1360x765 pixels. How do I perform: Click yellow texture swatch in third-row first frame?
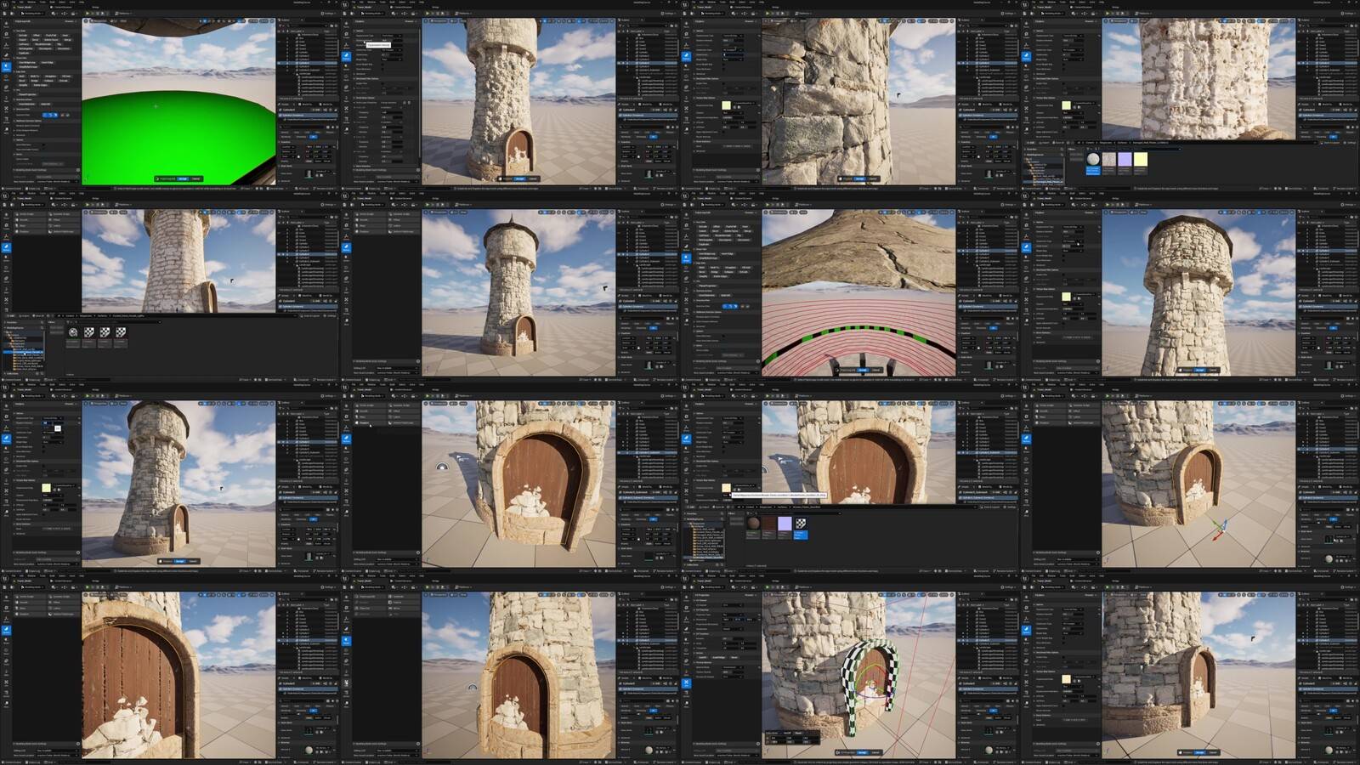coord(46,488)
